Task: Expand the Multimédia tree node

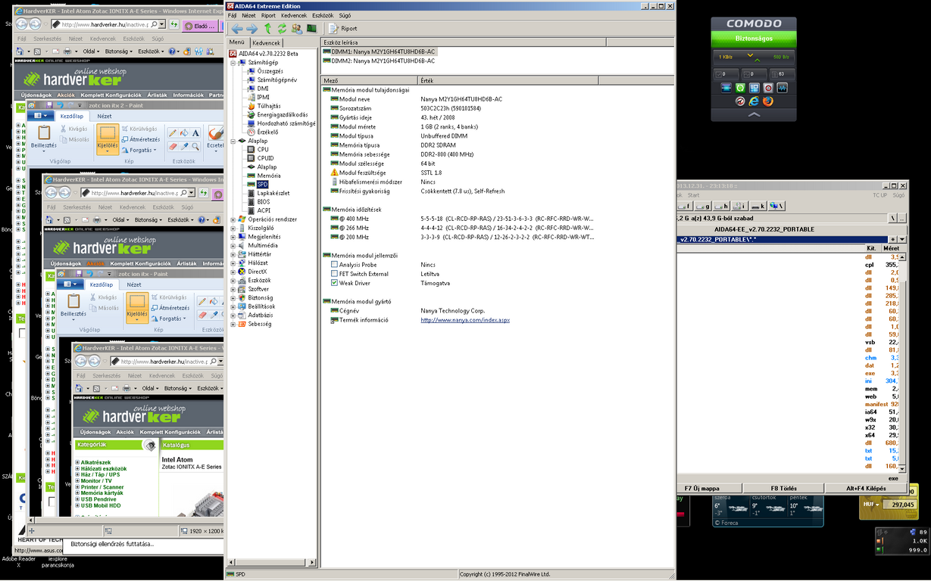Action: (x=233, y=245)
